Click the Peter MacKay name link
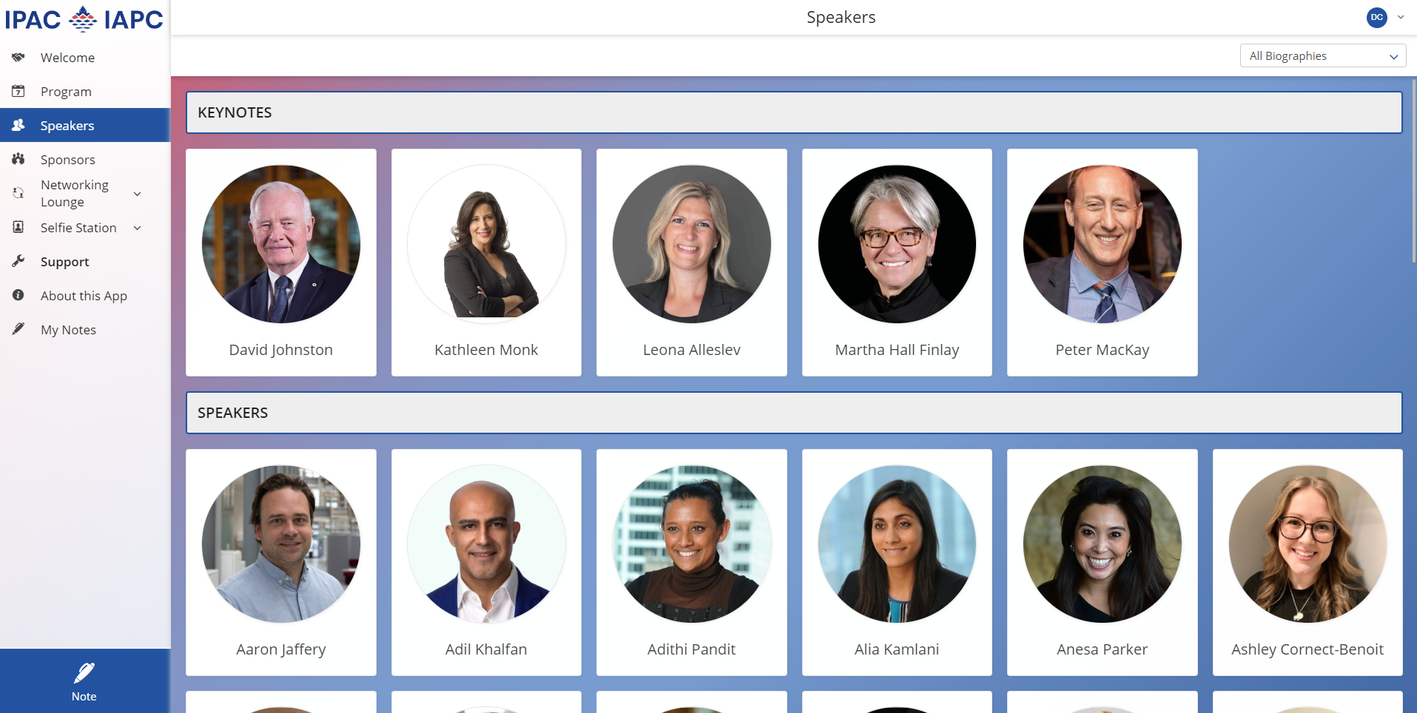Viewport: 1417px width, 713px height. pos(1102,350)
